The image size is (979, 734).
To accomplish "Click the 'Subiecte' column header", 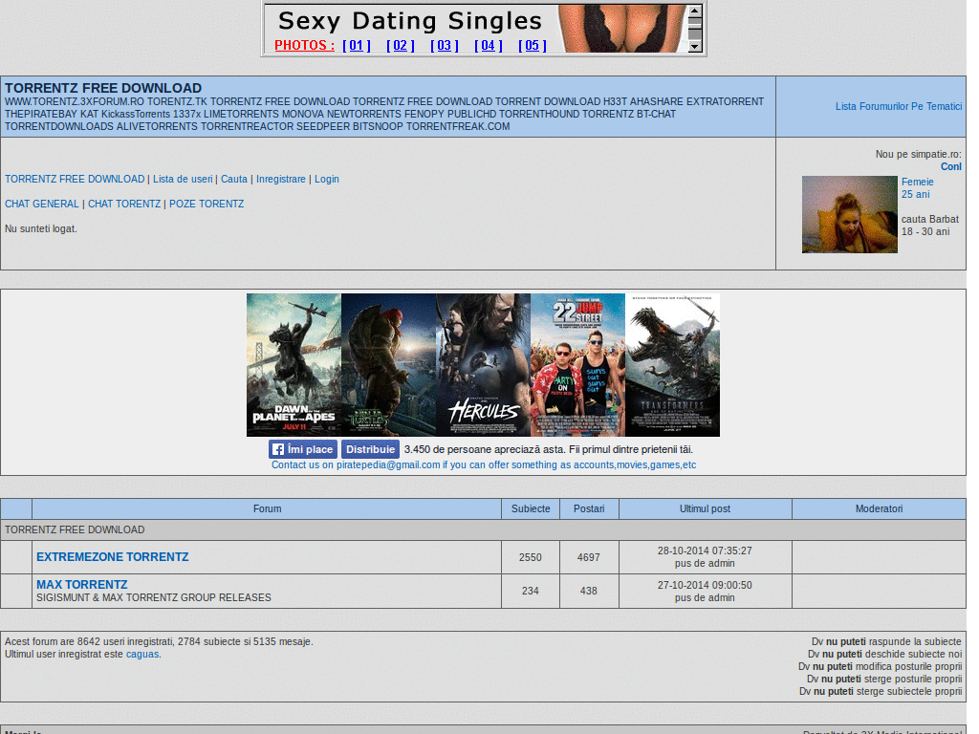I will [x=531, y=508].
